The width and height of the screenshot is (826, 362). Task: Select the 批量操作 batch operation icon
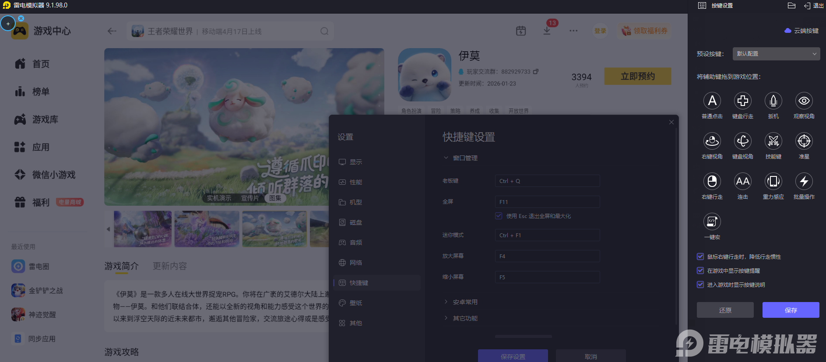click(x=804, y=181)
